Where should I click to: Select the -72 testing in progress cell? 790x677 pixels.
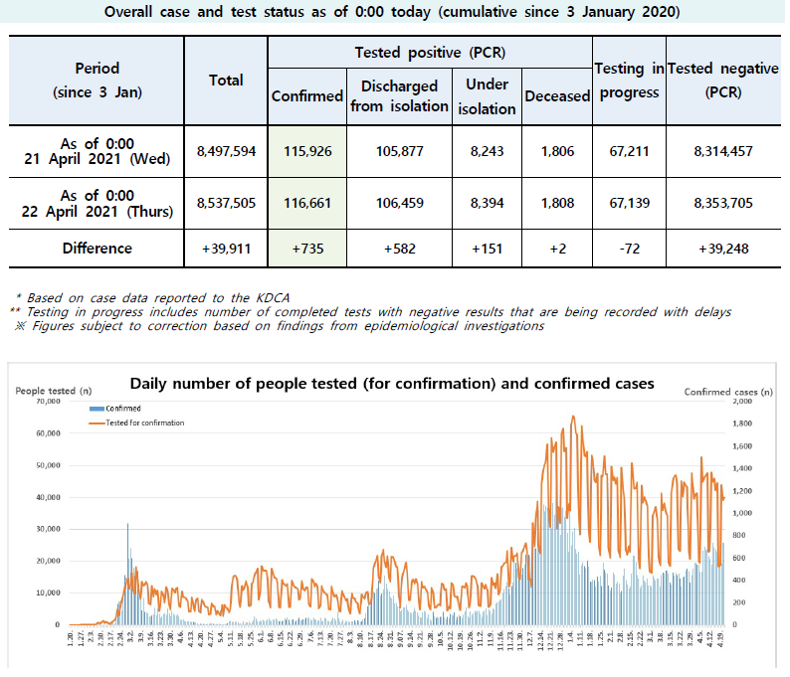click(629, 248)
